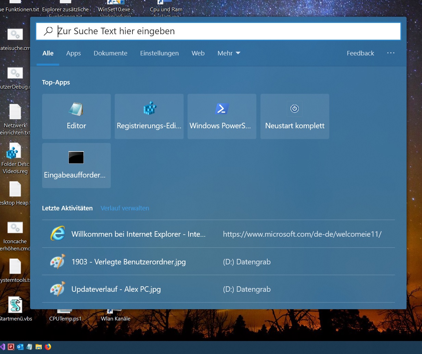Viewport: 422px width, 354px height.
Task: Open Firefox from the taskbar
Action: [48, 347]
